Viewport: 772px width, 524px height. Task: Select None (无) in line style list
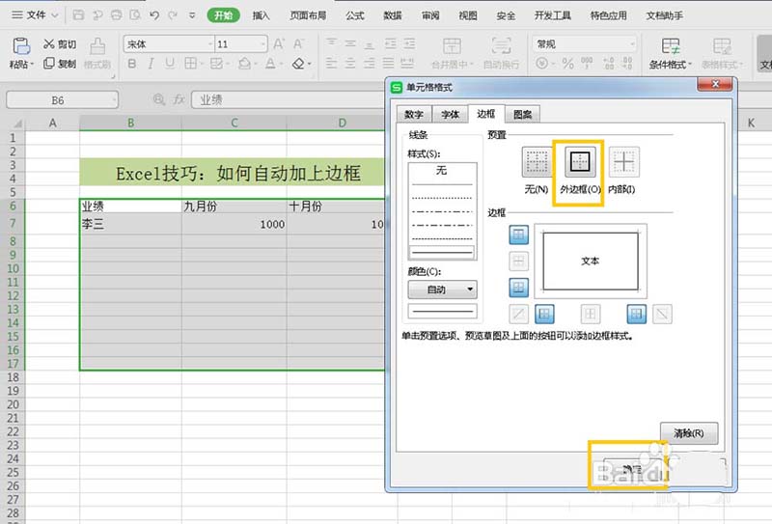click(442, 171)
